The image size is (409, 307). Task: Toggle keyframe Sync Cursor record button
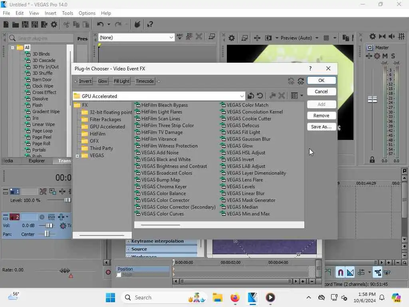[x=108, y=272]
